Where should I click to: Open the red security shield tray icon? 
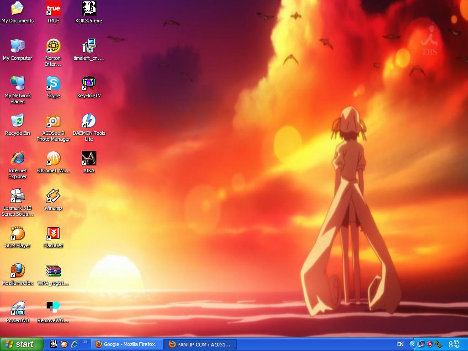coord(430,344)
